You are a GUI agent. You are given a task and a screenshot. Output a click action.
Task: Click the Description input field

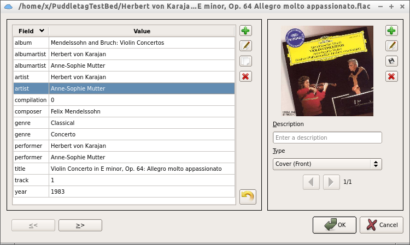coord(327,138)
